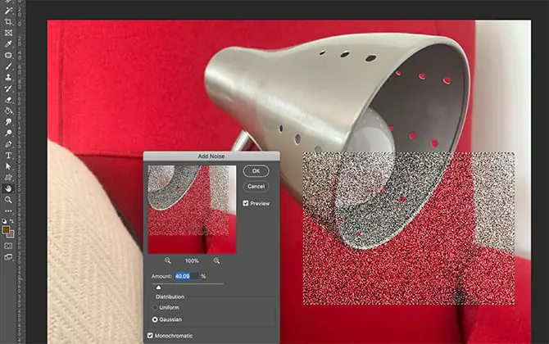The width and height of the screenshot is (549, 344).
Task: Select the Eyedropper tool
Action: click(x=8, y=34)
